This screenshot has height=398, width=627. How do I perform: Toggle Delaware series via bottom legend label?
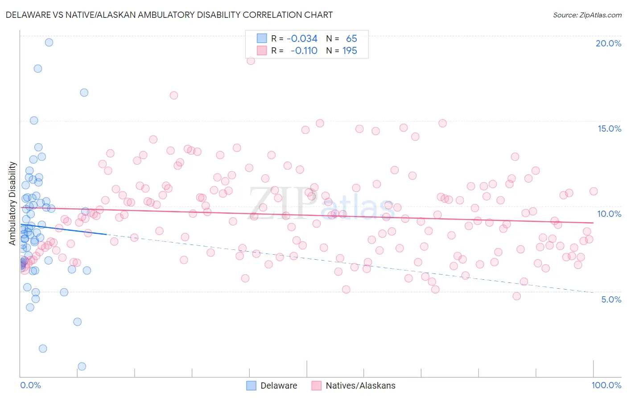point(279,386)
